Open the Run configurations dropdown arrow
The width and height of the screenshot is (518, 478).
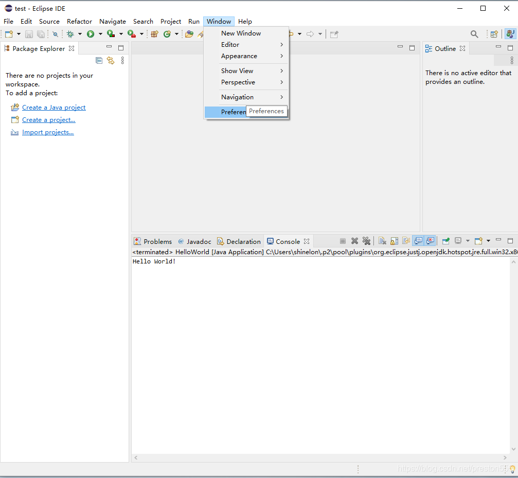[100, 34]
